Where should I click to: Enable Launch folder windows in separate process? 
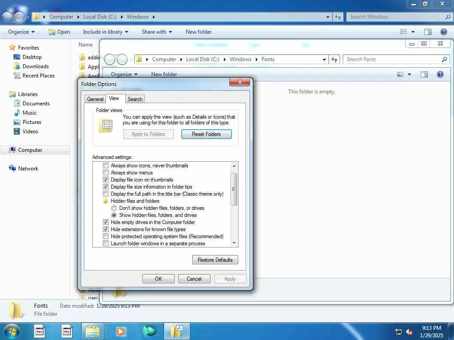tap(106, 243)
